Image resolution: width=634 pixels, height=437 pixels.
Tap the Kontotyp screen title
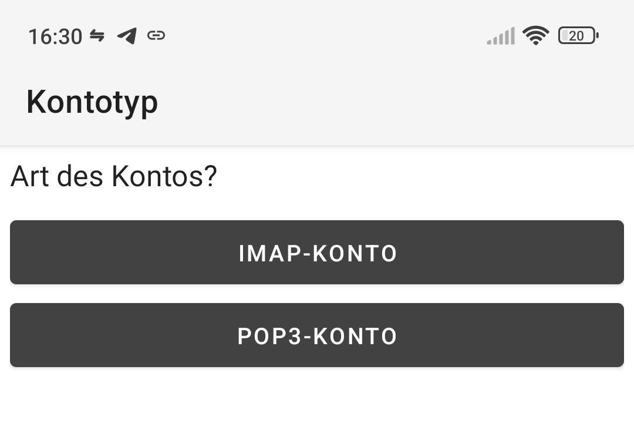click(x=92, y=102)
